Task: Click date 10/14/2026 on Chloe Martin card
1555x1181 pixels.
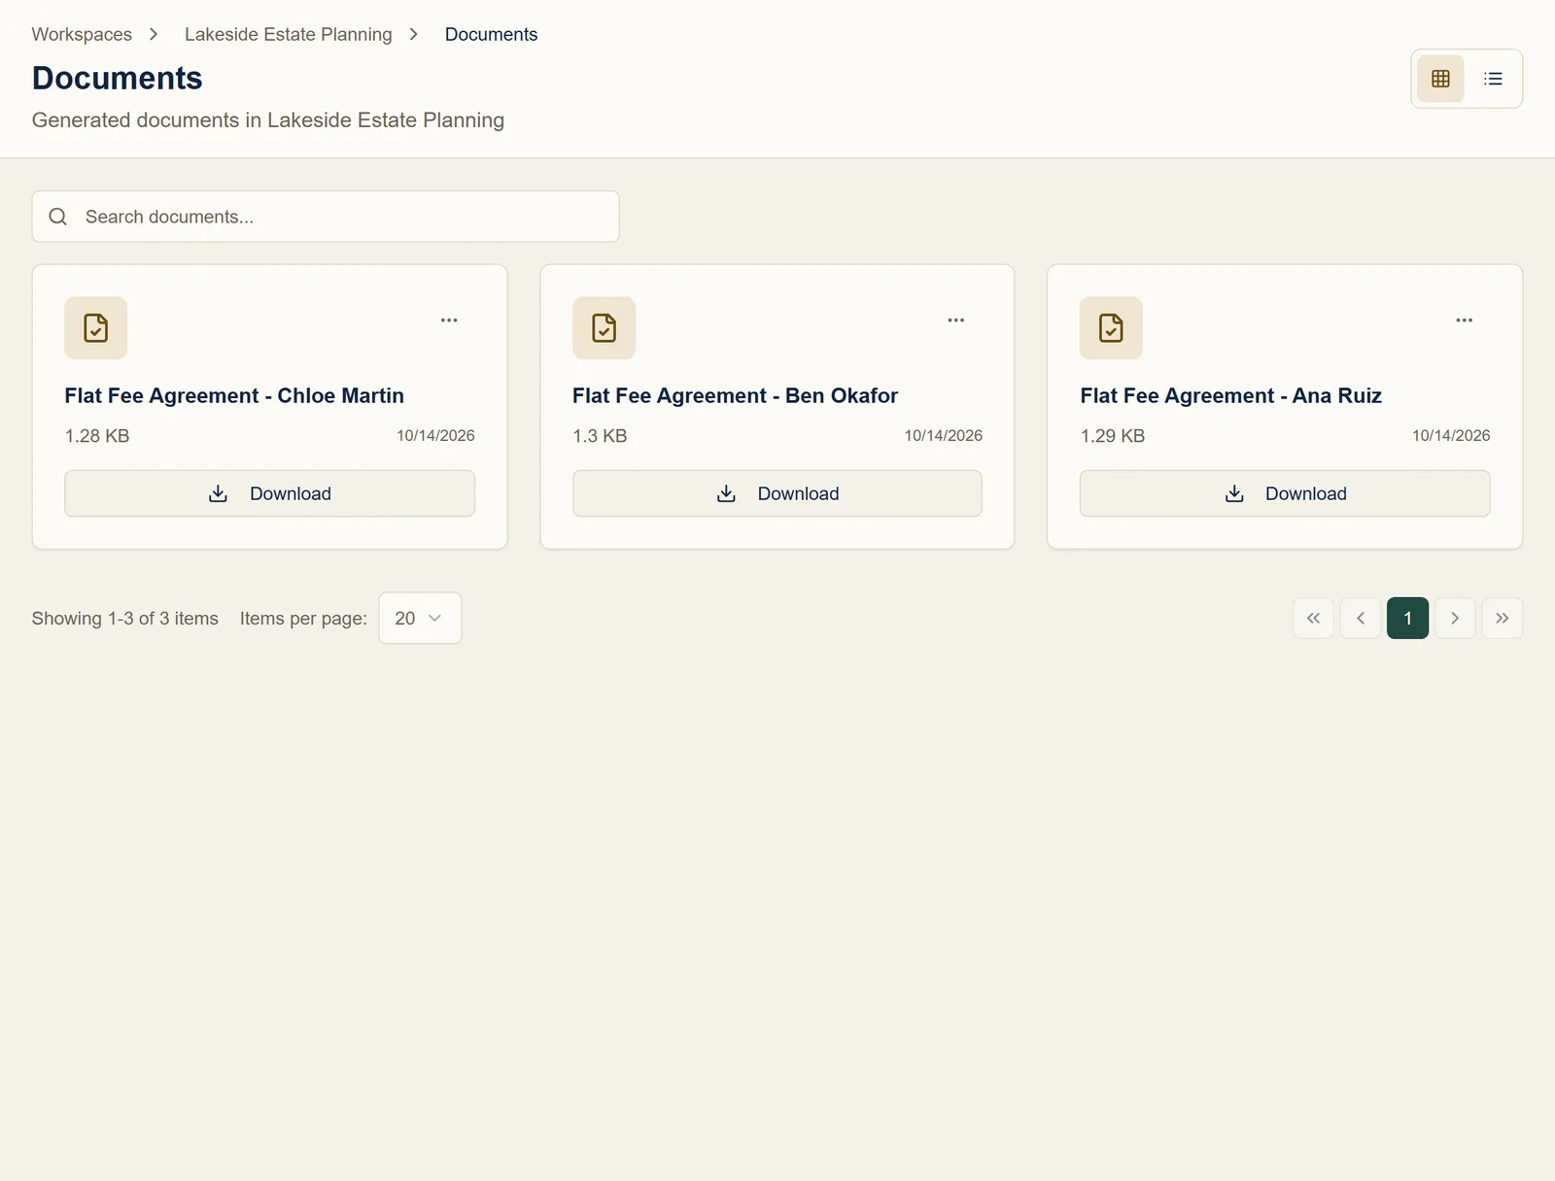Action: tap(435, 436)
